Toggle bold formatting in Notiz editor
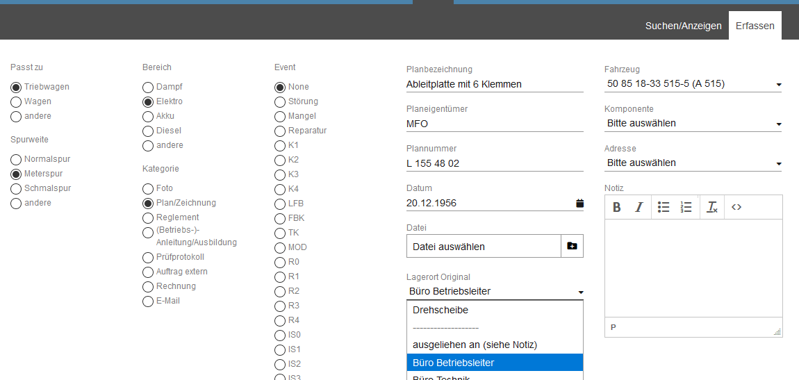799x380 pixels. tap(616, 207)
